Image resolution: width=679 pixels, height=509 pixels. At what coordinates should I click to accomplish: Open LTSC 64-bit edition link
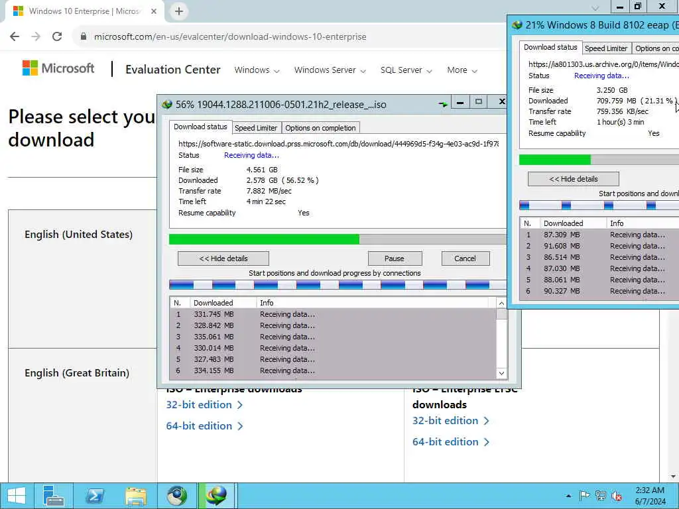[451, 442]
